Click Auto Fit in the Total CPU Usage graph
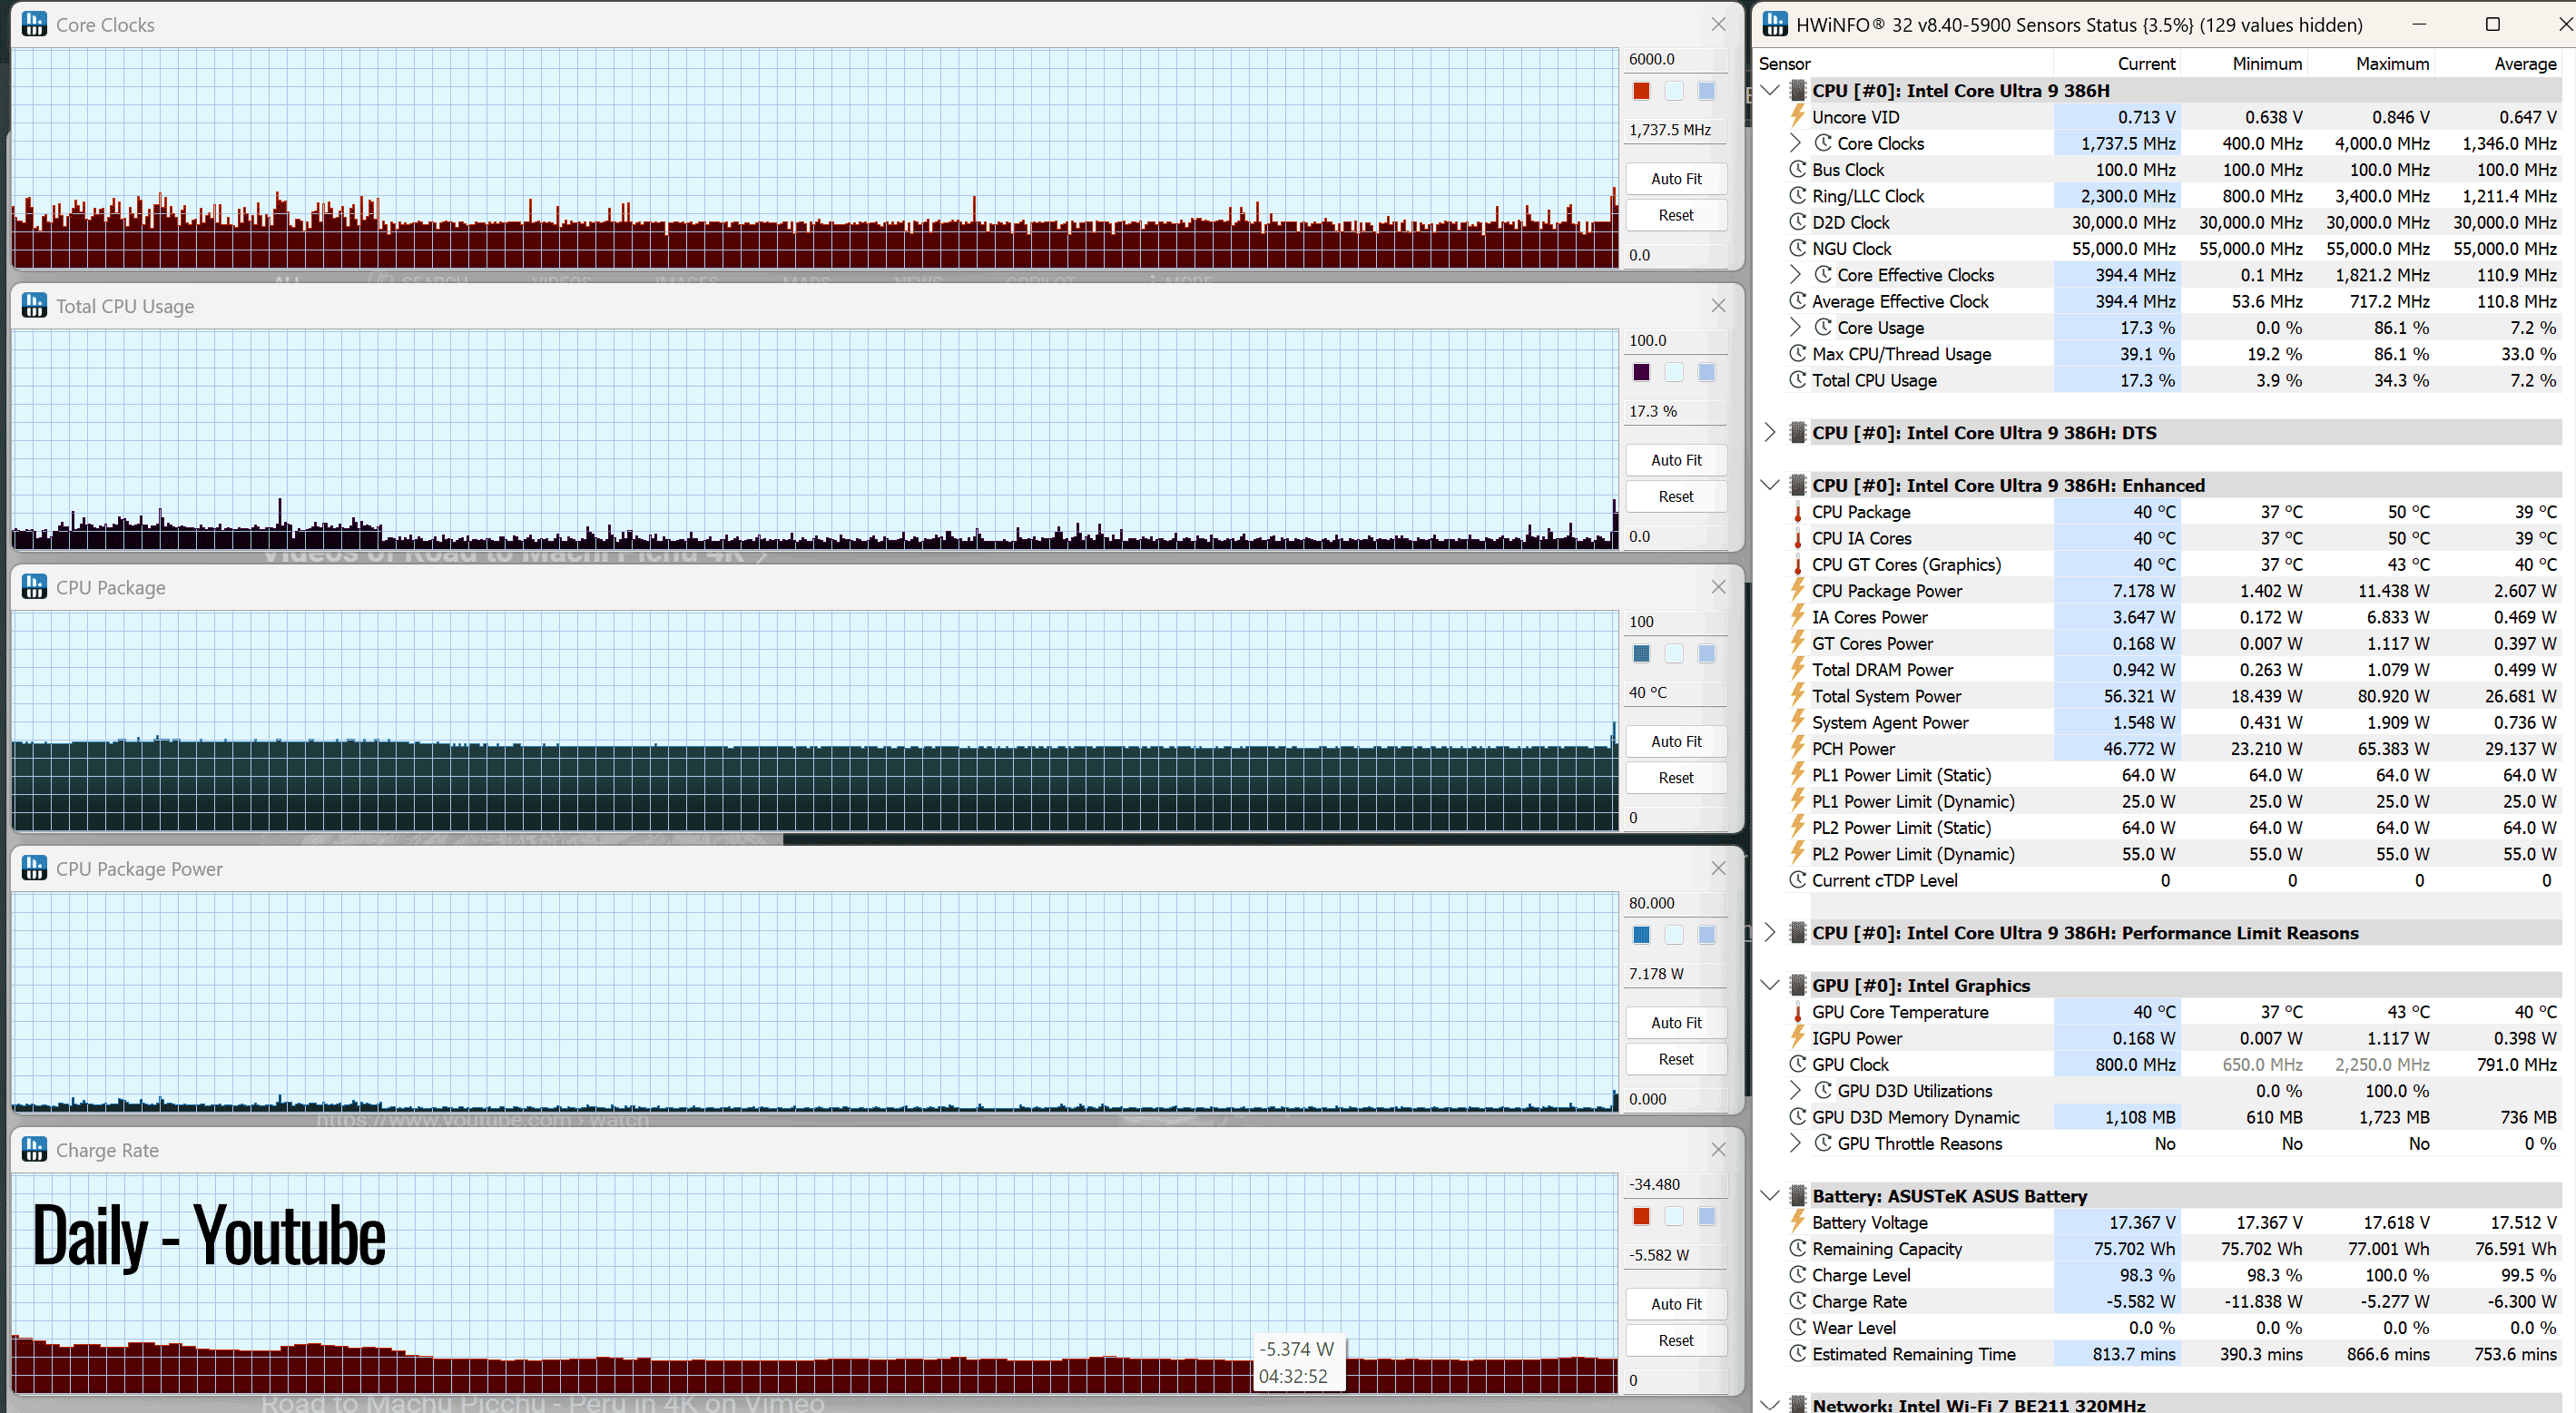2576x1413 pixels. pyautogui.click(x=1676, y=460)
